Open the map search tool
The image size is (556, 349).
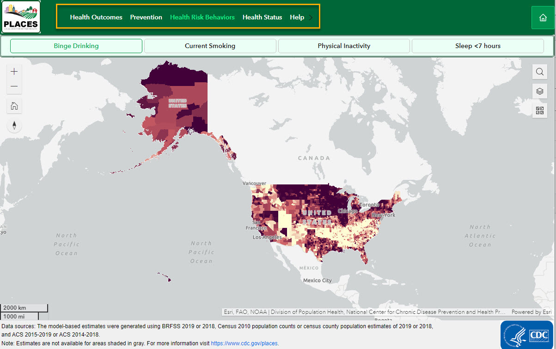click(x=539, y=72)
